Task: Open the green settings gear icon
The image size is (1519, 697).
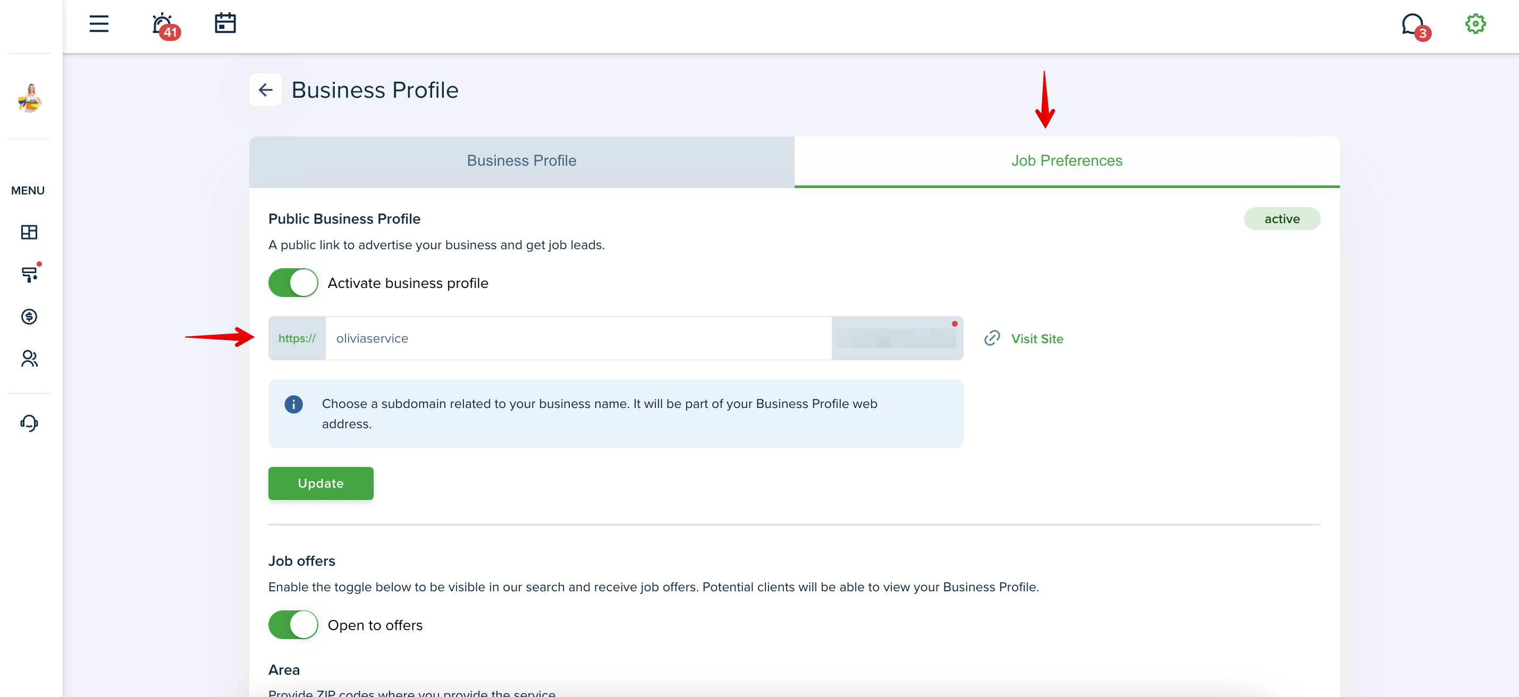Action: pos(1475,24)
